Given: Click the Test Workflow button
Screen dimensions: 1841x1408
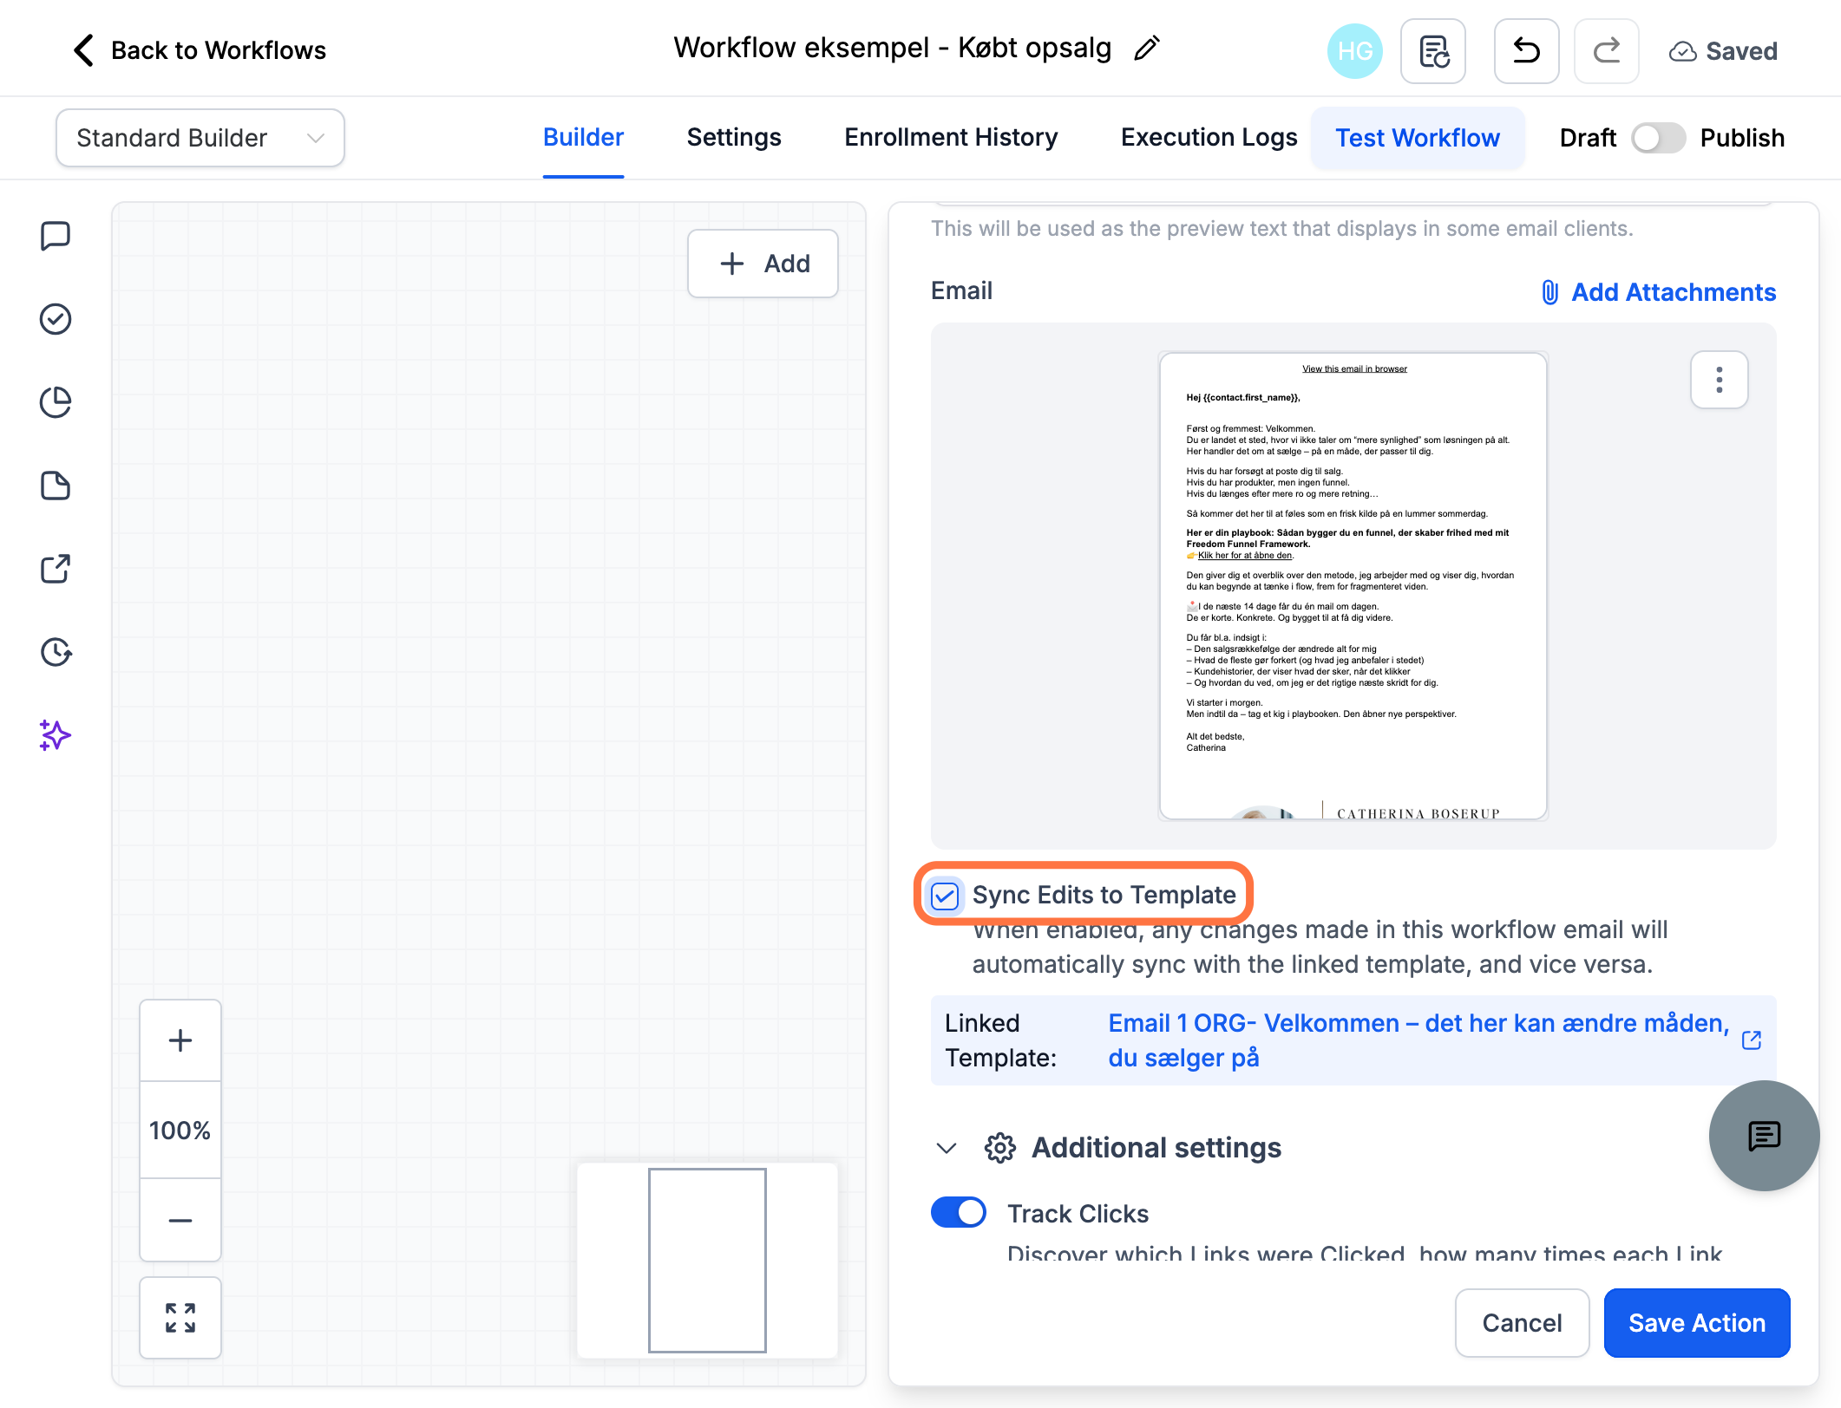Looking at the screenshot, I should (x=1418, y=138).
